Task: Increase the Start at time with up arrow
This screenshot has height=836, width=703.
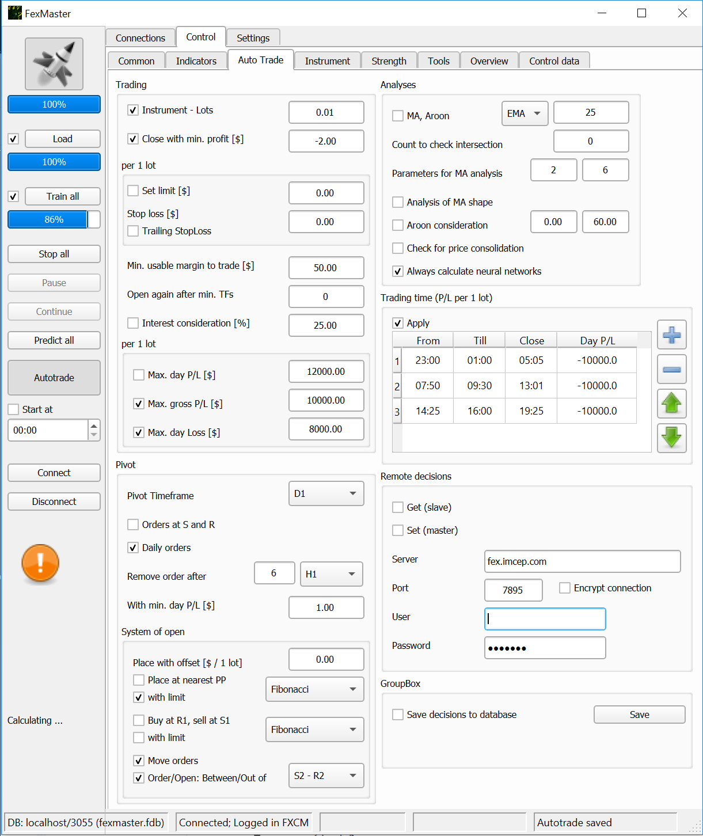Action: pyautogui.click(x=94, y=425)
